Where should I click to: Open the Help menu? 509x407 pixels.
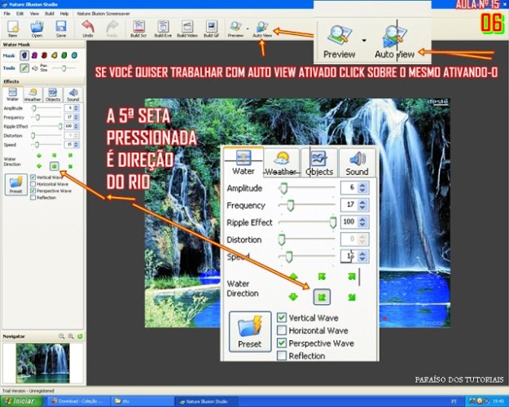(x=64, y=14)
